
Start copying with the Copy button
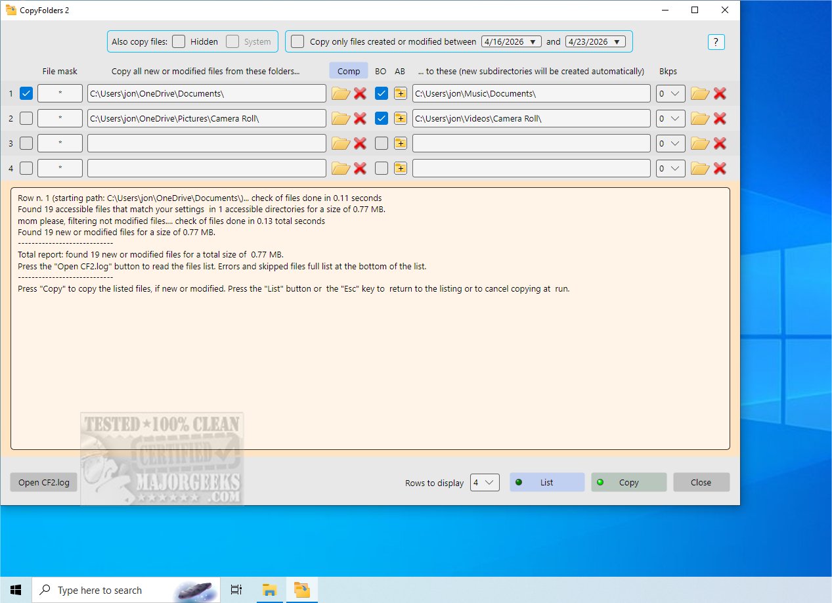tap(628, 482)
